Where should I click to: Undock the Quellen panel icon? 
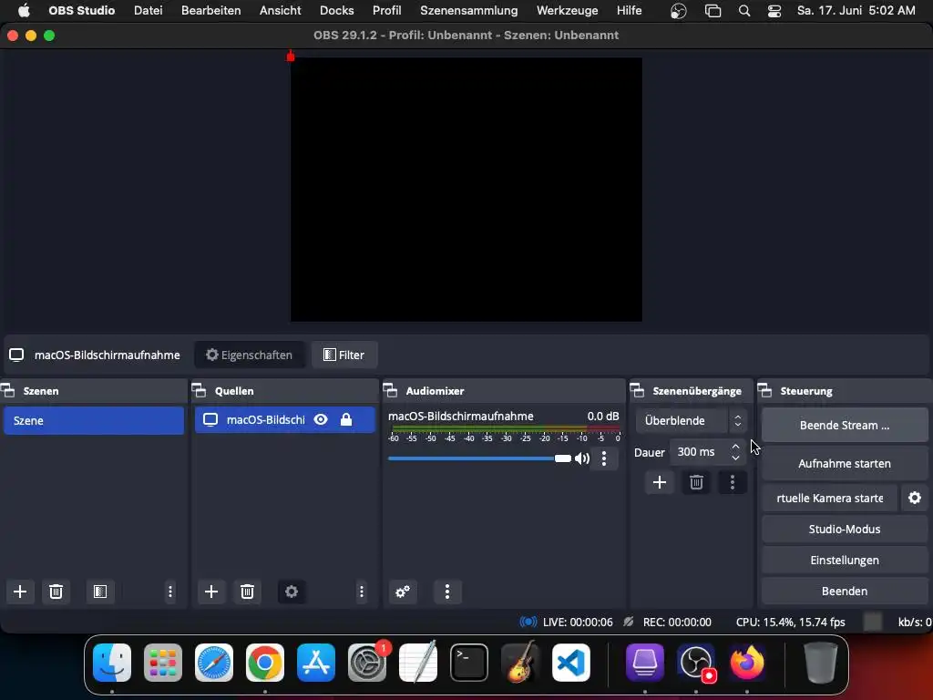[x=200, y=390]
